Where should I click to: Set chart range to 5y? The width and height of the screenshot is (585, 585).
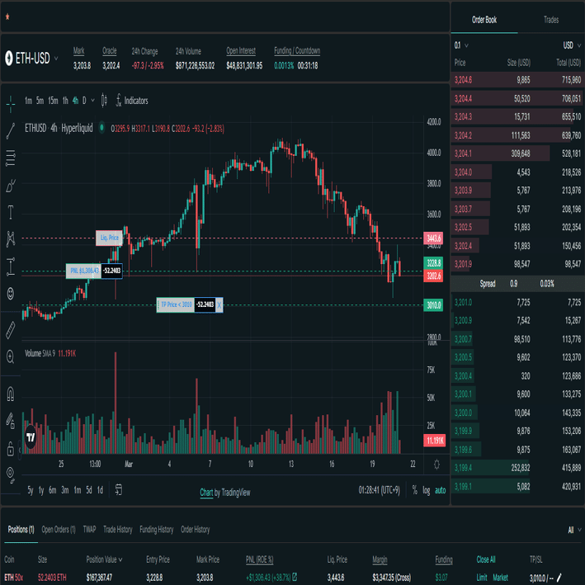(x=31, y=490)
